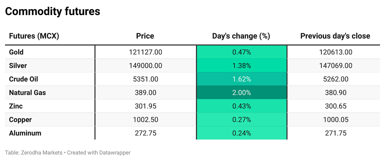Click the Futures (MCX) column header
This screenshot has width=385, height=161.
pos(34,36)
